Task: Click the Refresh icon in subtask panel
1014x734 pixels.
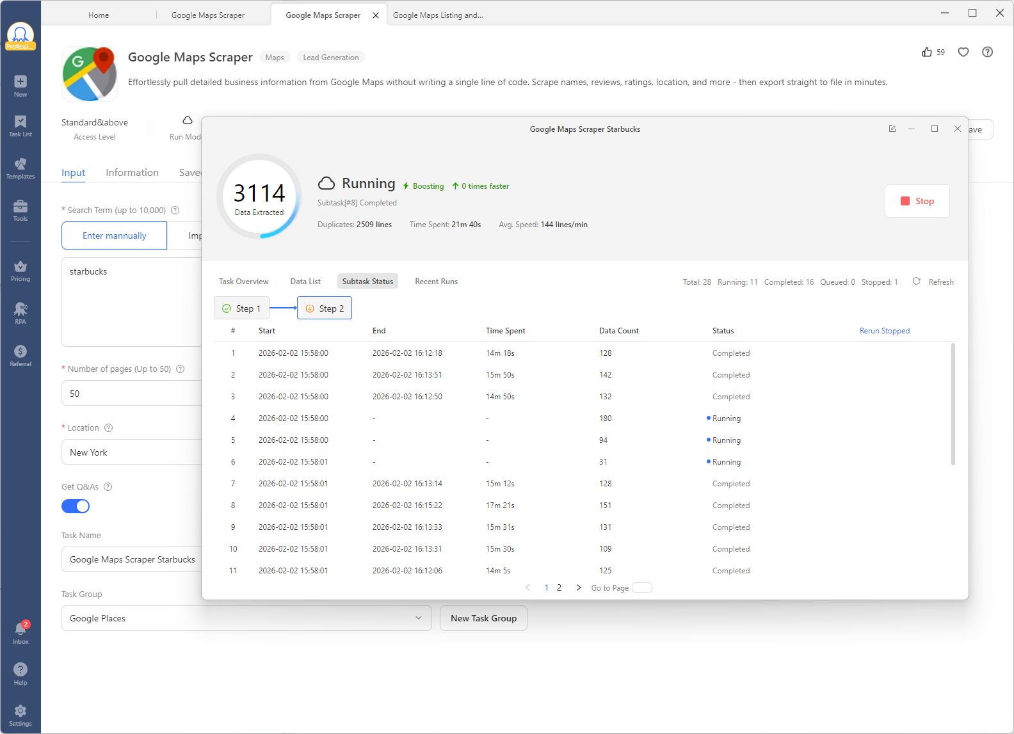Action: click(917, 282)
